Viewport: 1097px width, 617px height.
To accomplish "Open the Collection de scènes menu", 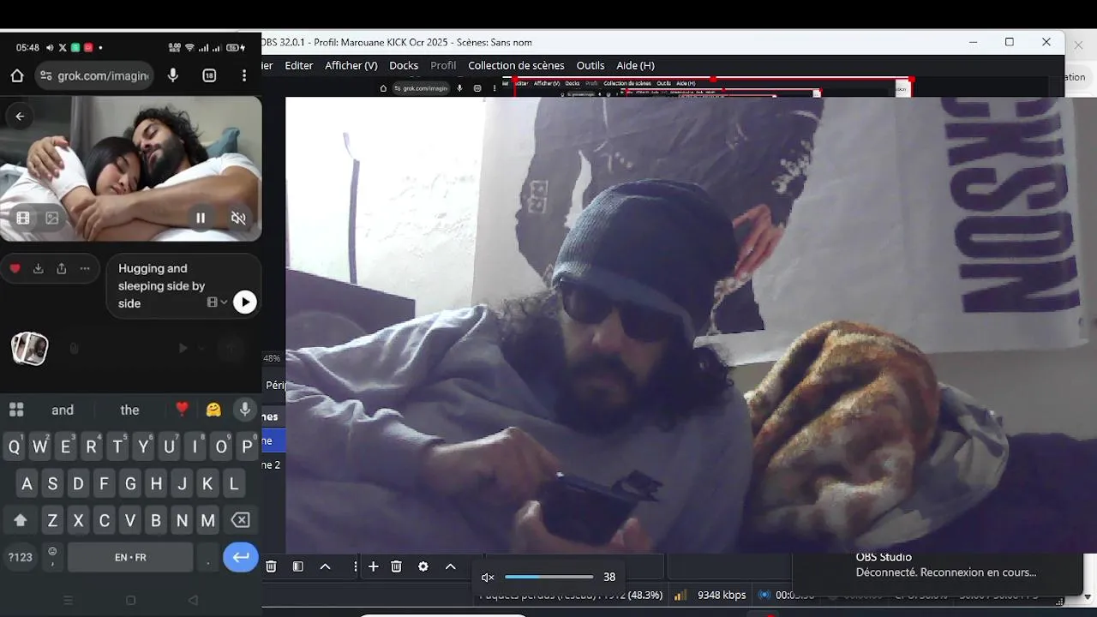I will point(516,65).
